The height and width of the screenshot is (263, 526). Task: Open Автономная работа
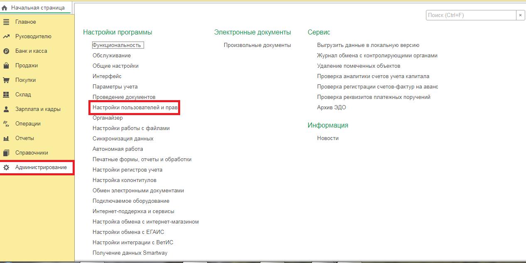(118, 149)
